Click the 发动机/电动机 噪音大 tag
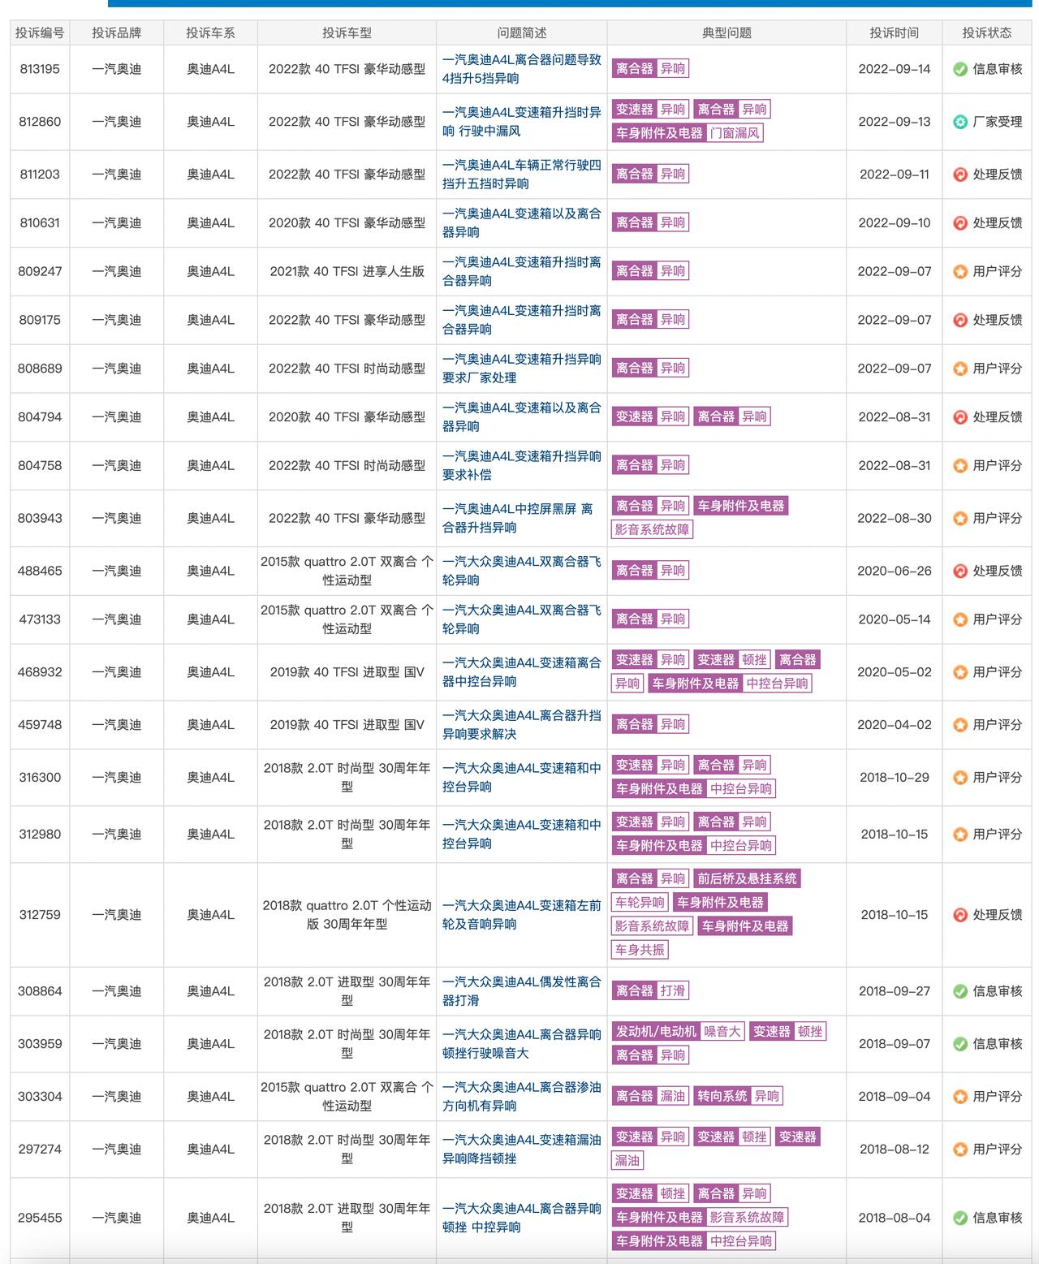 [x=678, y=1032]
